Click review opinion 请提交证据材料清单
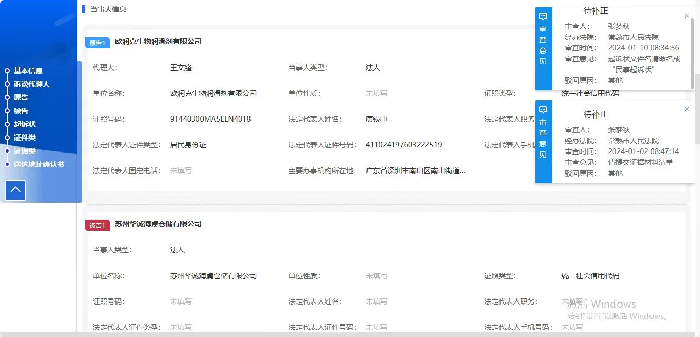 pyautogui.click(x=641, y=162)
